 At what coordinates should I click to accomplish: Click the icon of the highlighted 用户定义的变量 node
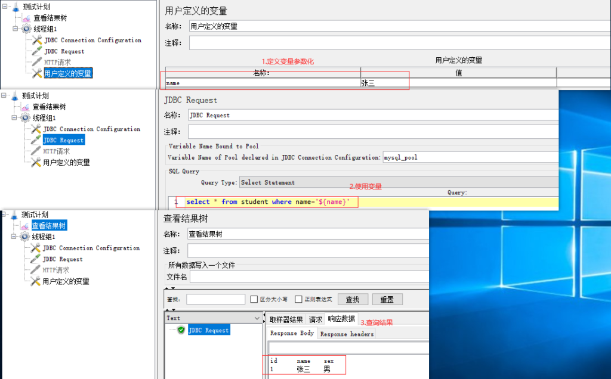click(36, 73)
